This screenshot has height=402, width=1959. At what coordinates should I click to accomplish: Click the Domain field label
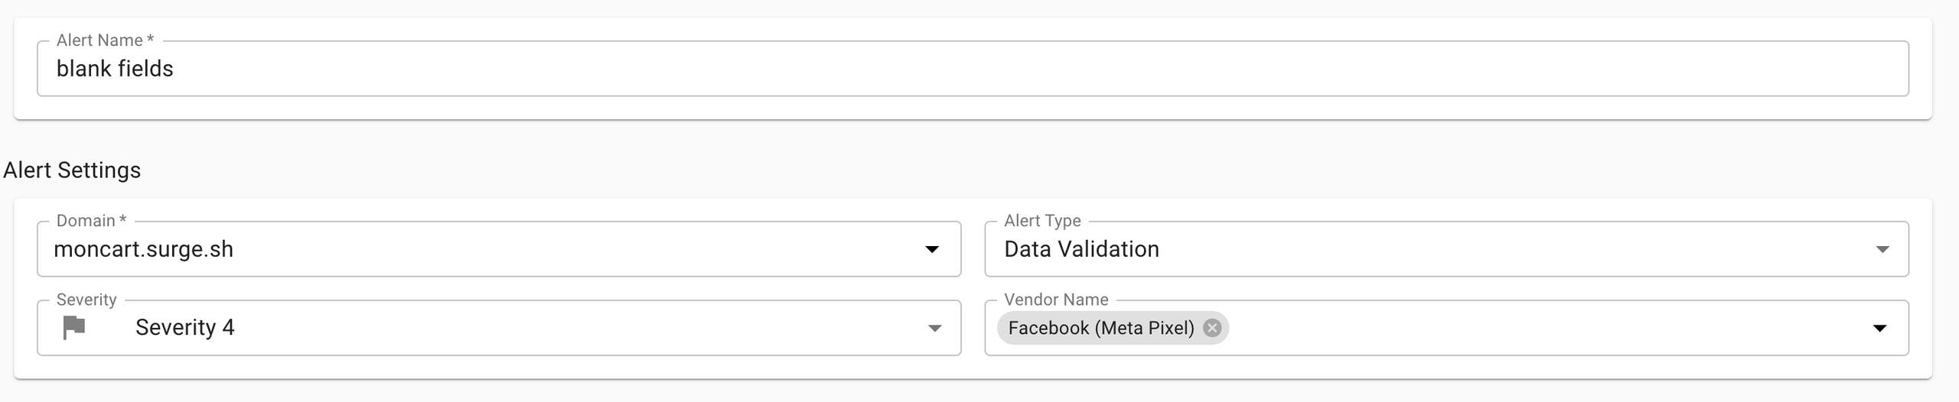pos(91,221)
